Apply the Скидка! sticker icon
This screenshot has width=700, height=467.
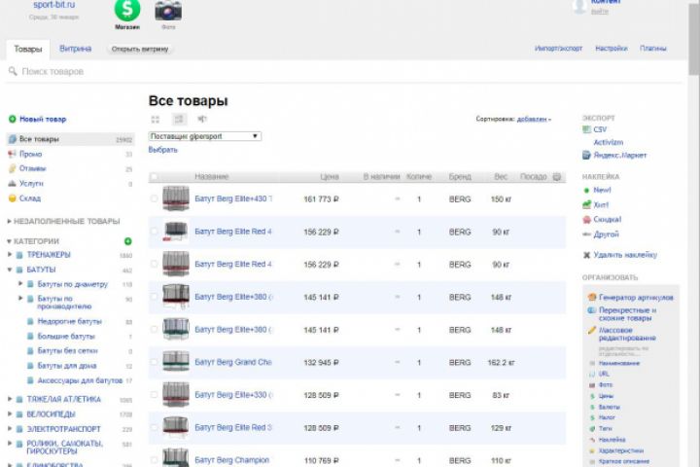586,220
